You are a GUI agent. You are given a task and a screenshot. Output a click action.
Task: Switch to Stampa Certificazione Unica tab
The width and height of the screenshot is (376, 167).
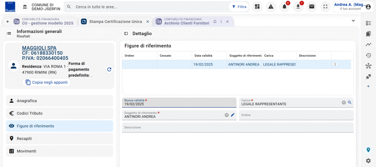116,22
